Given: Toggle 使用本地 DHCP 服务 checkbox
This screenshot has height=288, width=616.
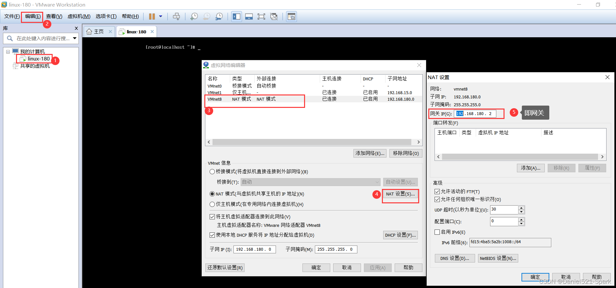Looking at the screenshot, I should pyautogui.click(x=212, y=235).
